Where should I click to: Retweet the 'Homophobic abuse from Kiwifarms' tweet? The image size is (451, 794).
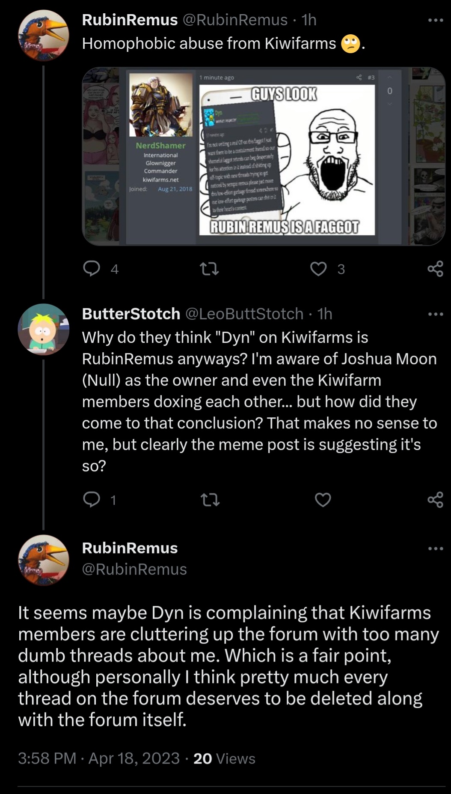tap(210, 269)
